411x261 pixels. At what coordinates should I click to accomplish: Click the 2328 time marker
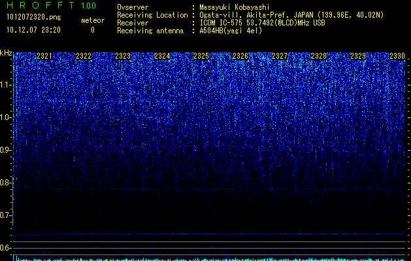tap(319, 55)
